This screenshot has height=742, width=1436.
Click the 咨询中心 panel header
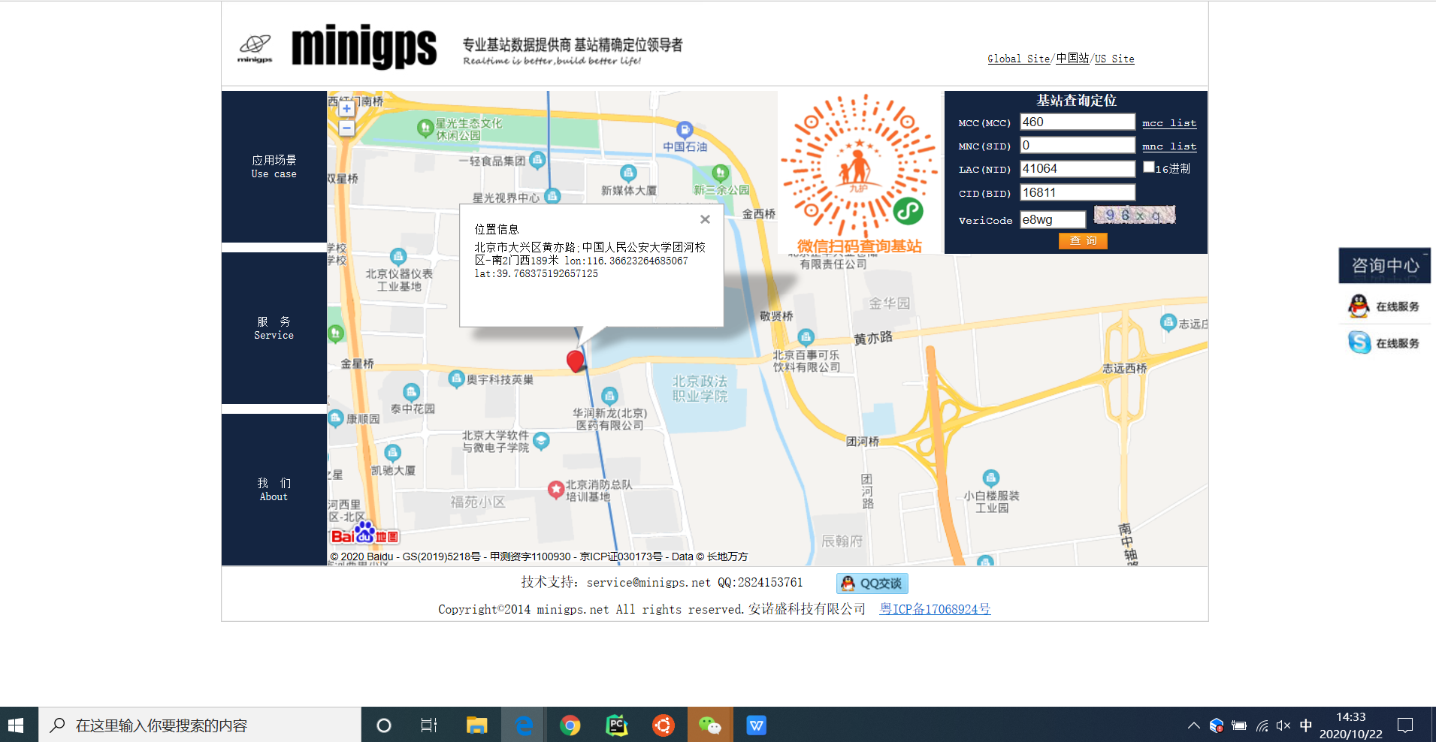(x=1385, y=265)
